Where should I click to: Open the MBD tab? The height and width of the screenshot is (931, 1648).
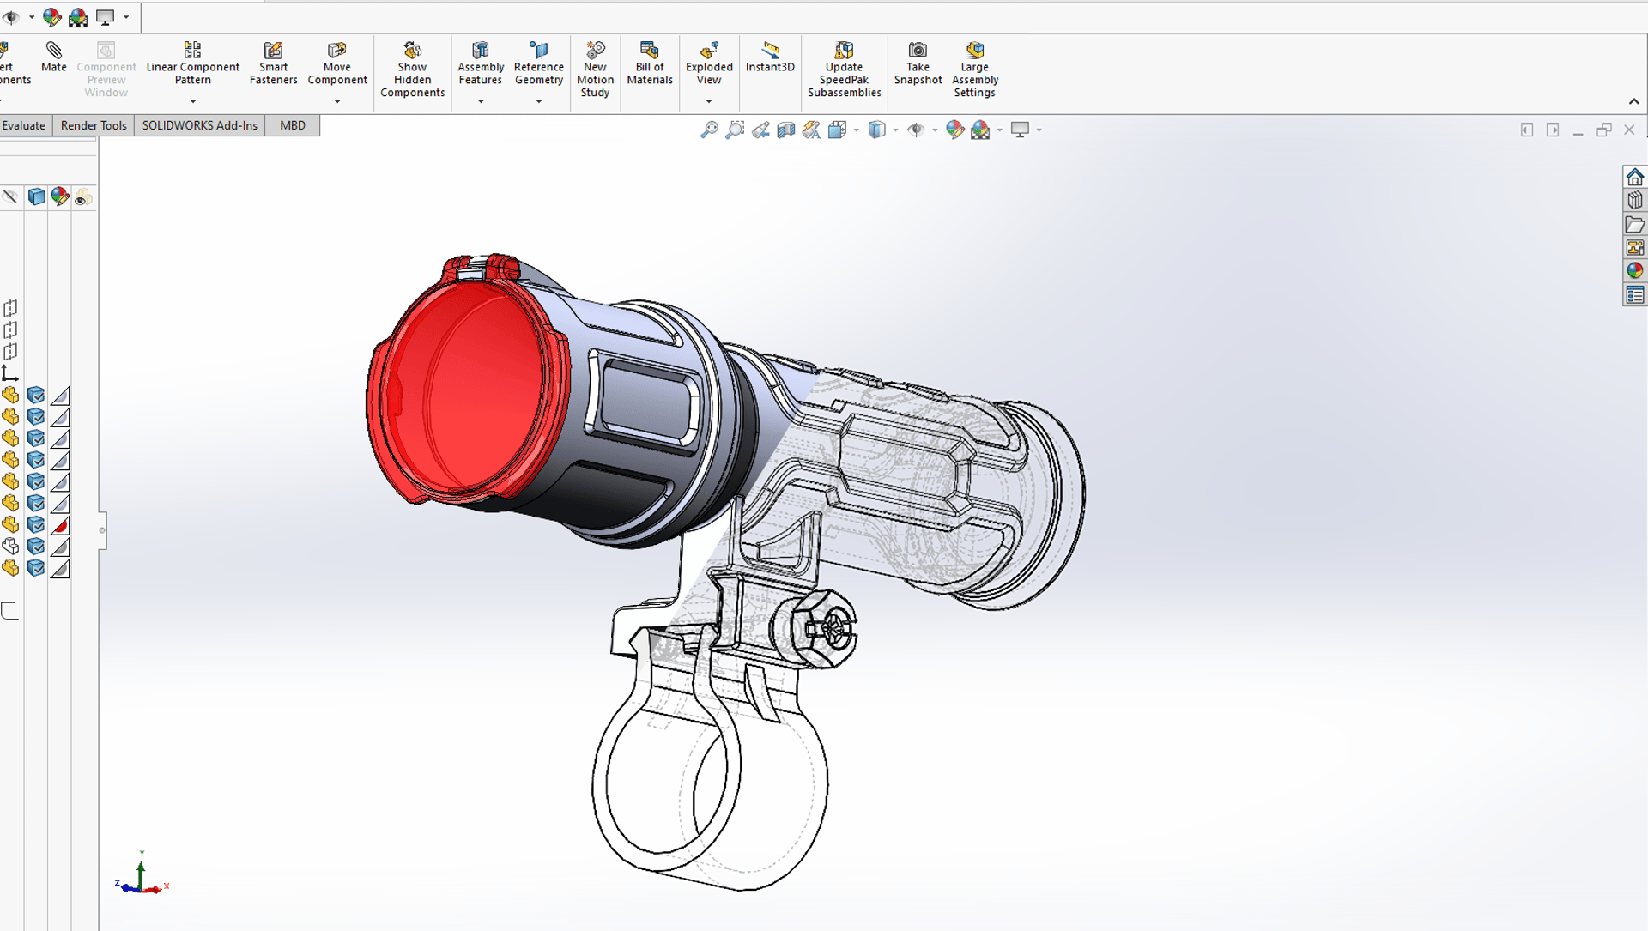coord(293,125)
